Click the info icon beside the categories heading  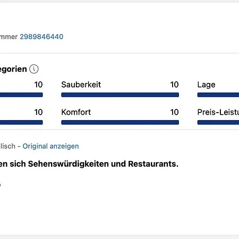(x=34, y=69)
